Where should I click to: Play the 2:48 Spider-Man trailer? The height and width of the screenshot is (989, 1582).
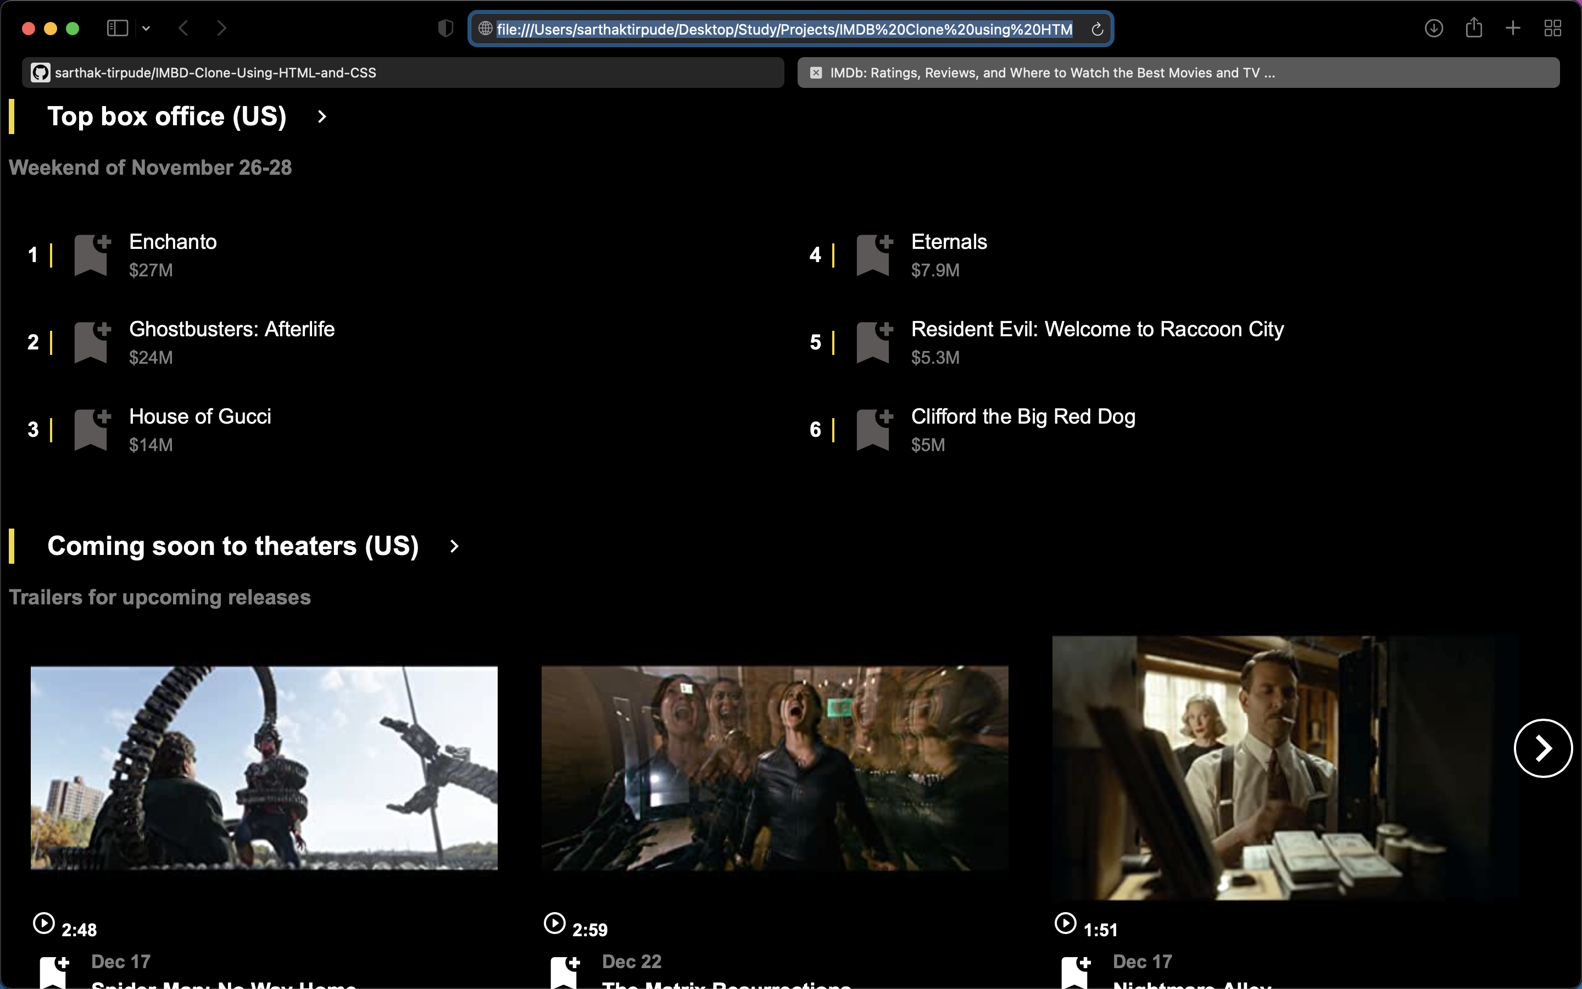(44, 923)
